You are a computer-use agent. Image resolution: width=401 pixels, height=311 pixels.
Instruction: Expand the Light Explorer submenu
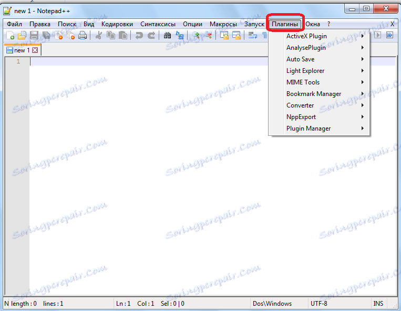[319, 71]
